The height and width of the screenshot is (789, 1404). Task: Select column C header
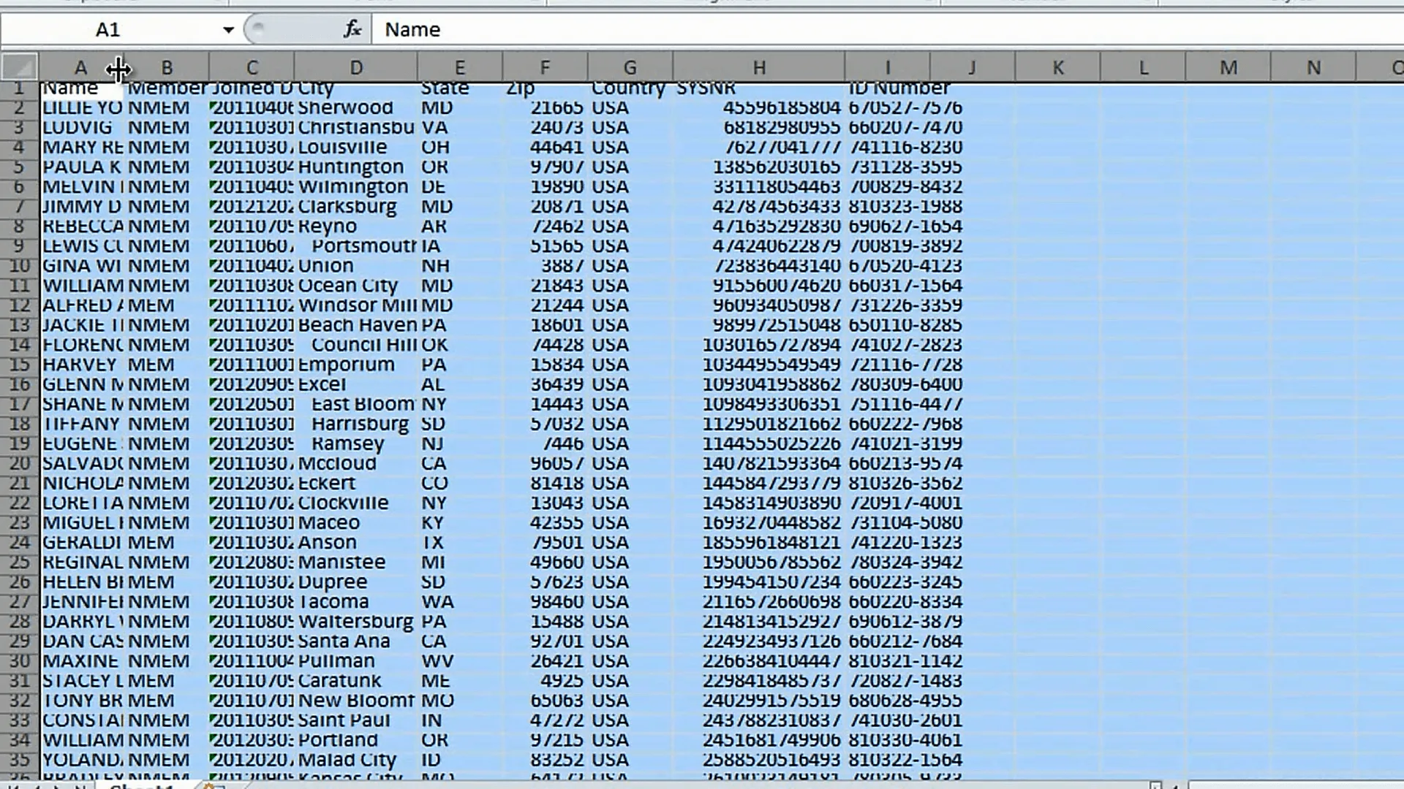(252, 67)
